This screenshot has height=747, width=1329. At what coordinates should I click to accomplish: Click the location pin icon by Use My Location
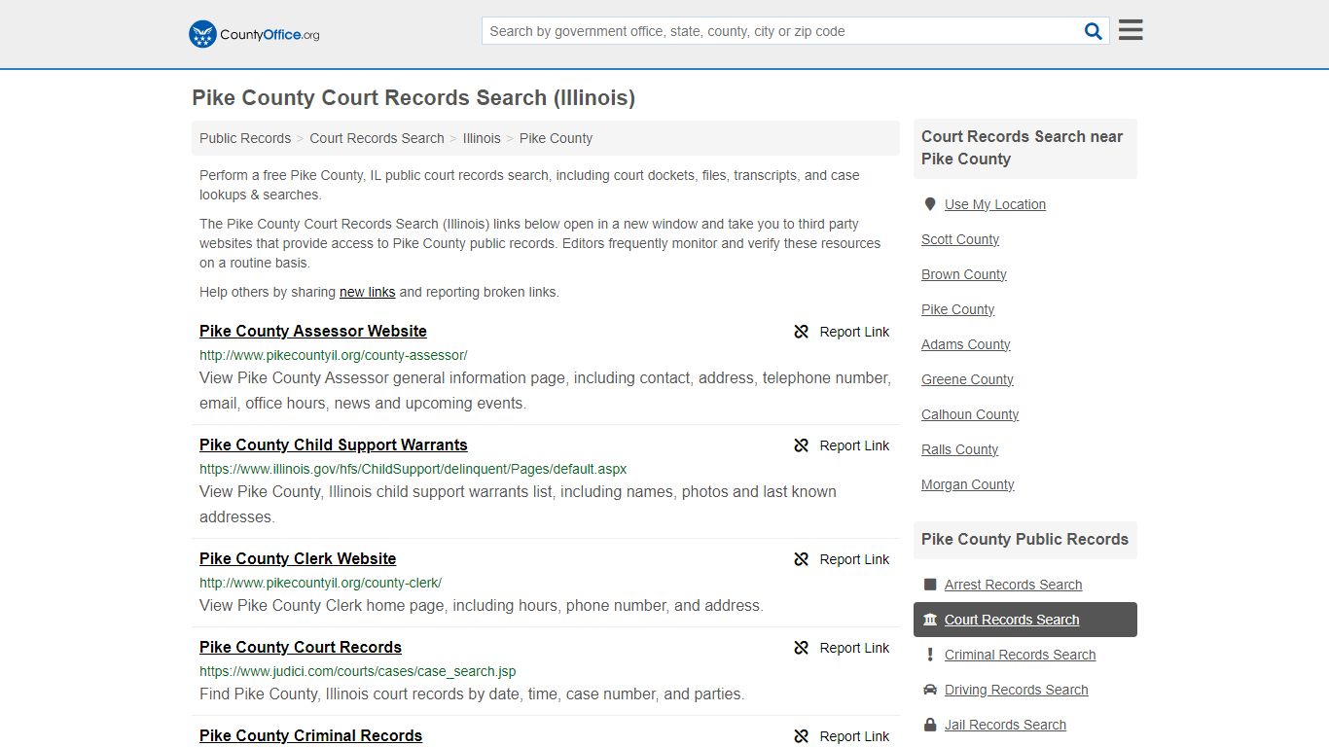point(930,204)
